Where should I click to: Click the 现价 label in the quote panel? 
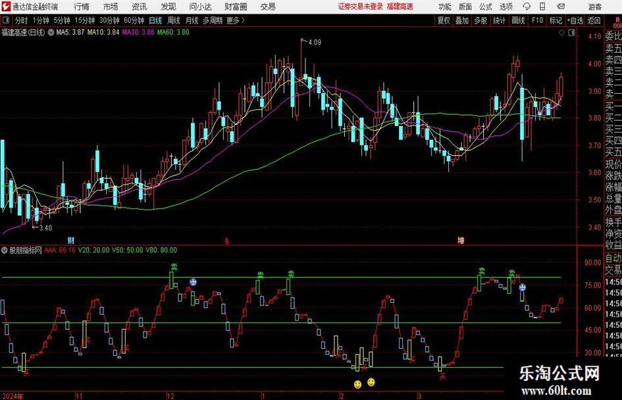click(x=613, y=164)
